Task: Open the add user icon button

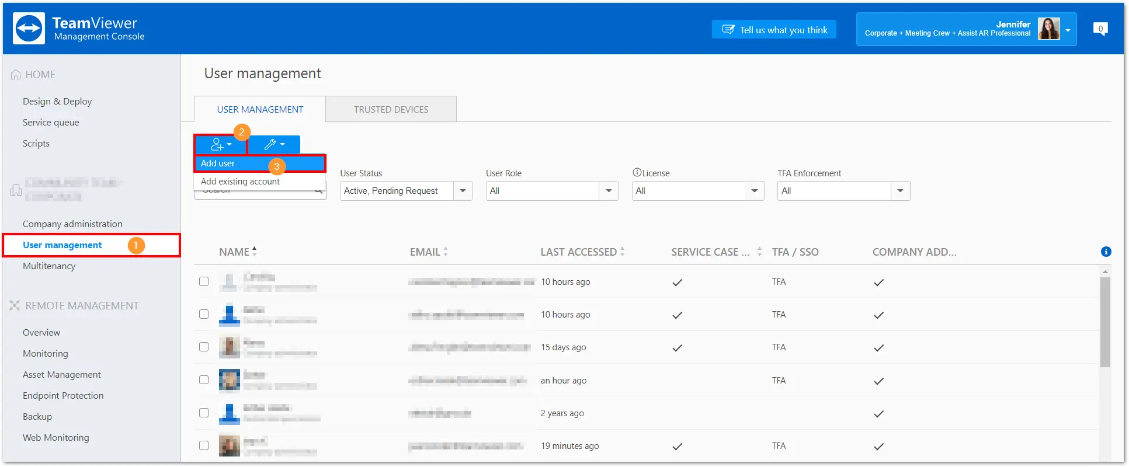Action: click(221, 144)
